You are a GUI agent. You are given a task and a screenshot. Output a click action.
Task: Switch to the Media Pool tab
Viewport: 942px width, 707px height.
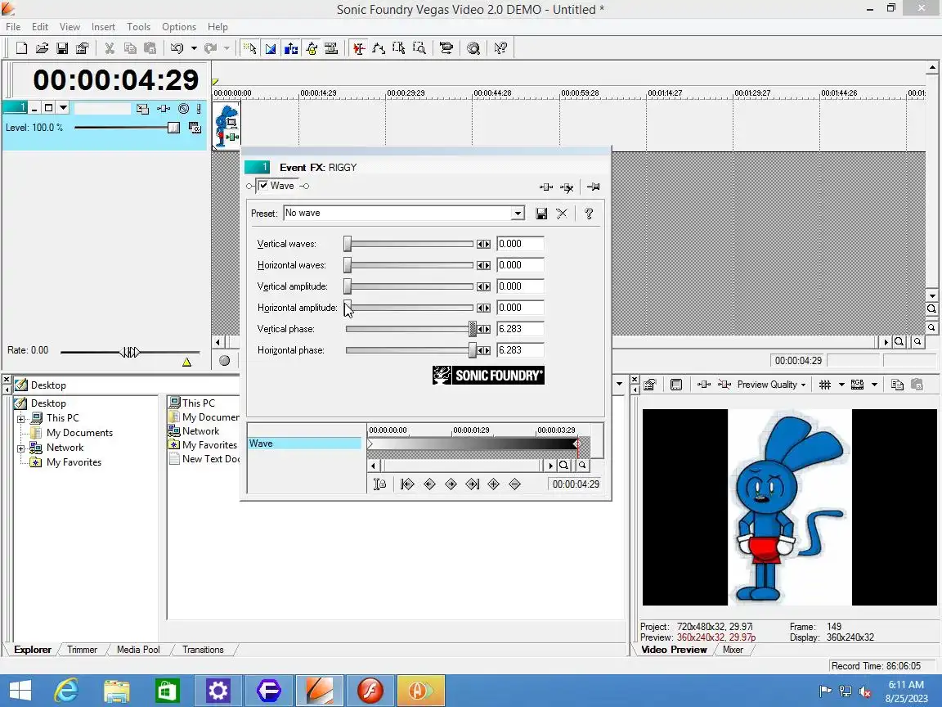pos(138,649)
